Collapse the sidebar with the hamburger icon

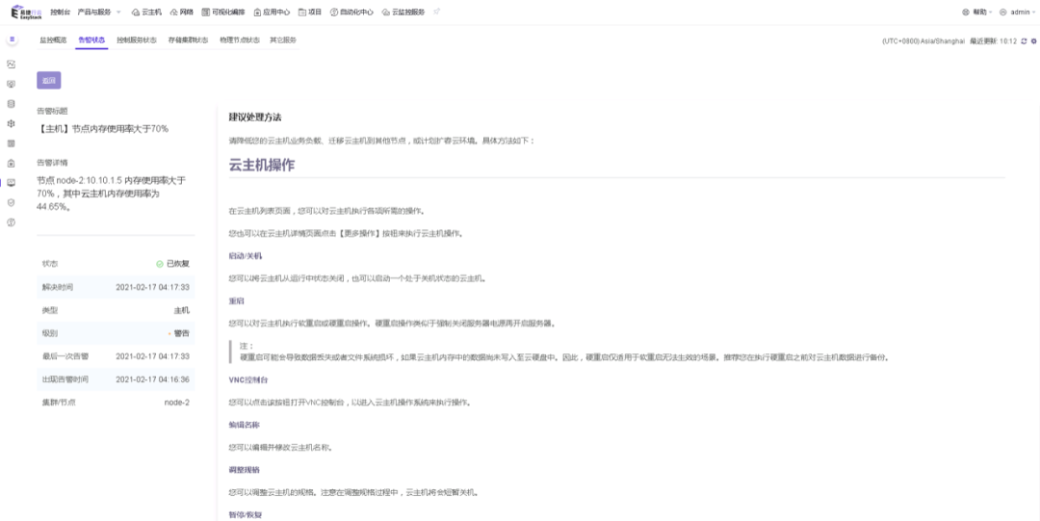(x=12, y=39)
